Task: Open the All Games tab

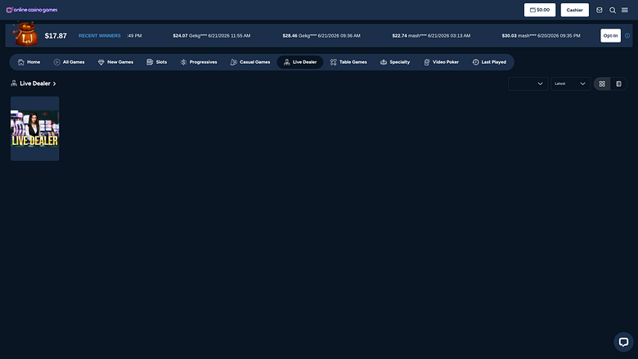Action: coord(70,62)
